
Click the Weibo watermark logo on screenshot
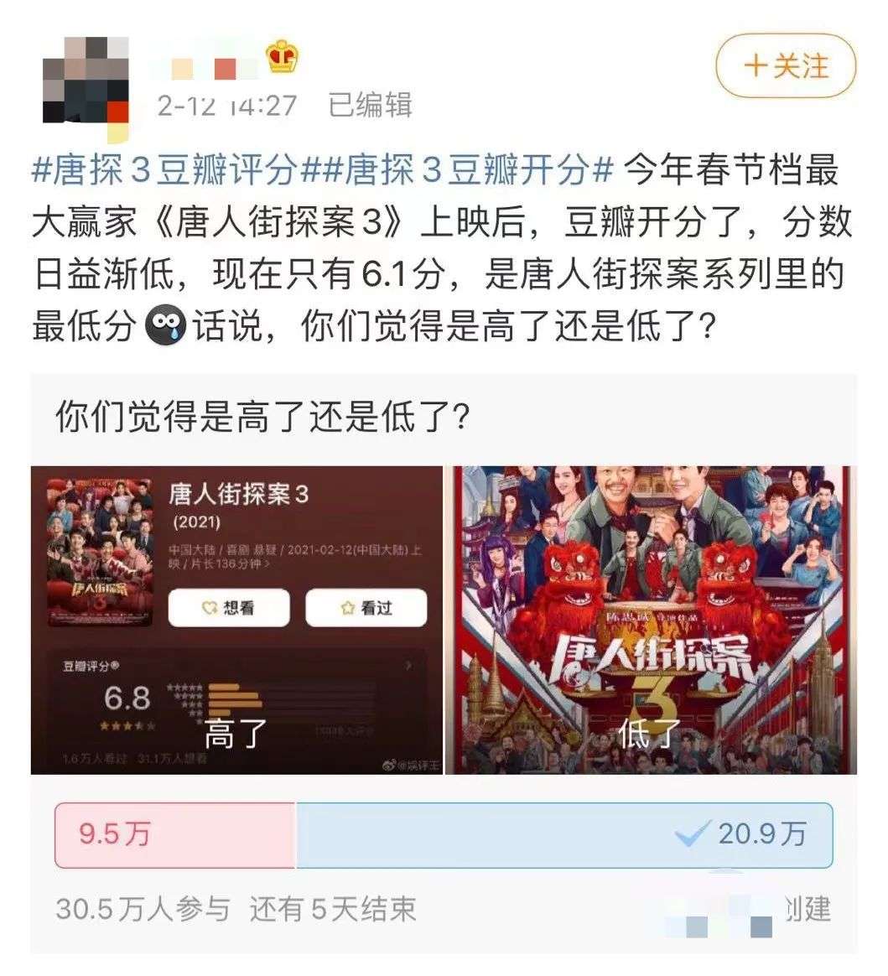(x=390, y=765)
